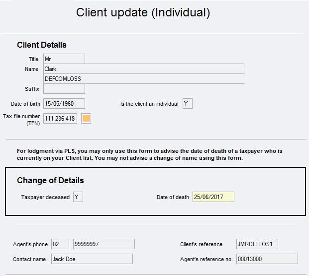Toggle the Taxpayer deceased Y field
The height and width of the screenshot is (276, 309).
[78, 197]
